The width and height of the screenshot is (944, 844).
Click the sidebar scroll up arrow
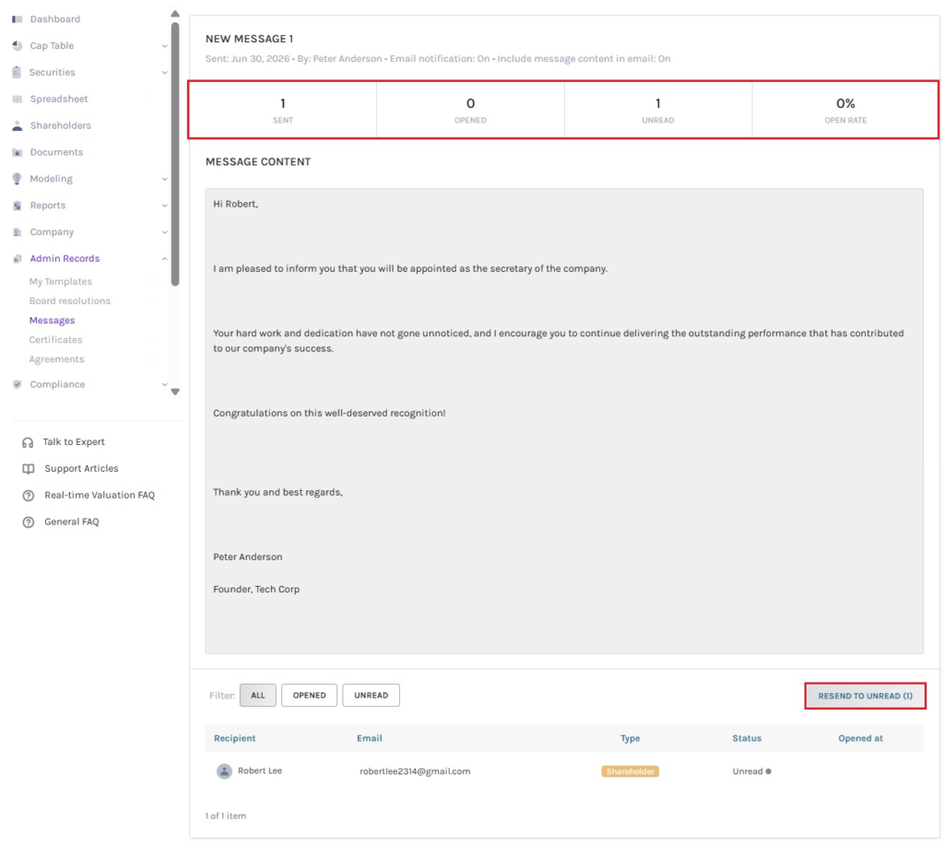tap(175, 14)
